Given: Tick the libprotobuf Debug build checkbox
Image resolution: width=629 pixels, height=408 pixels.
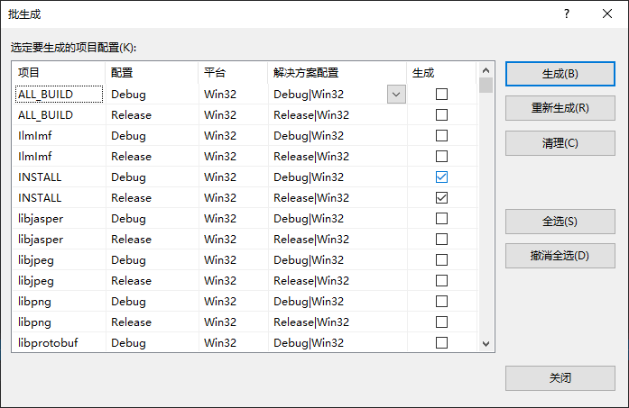Looking at the screenshot, I should point(441,342).
